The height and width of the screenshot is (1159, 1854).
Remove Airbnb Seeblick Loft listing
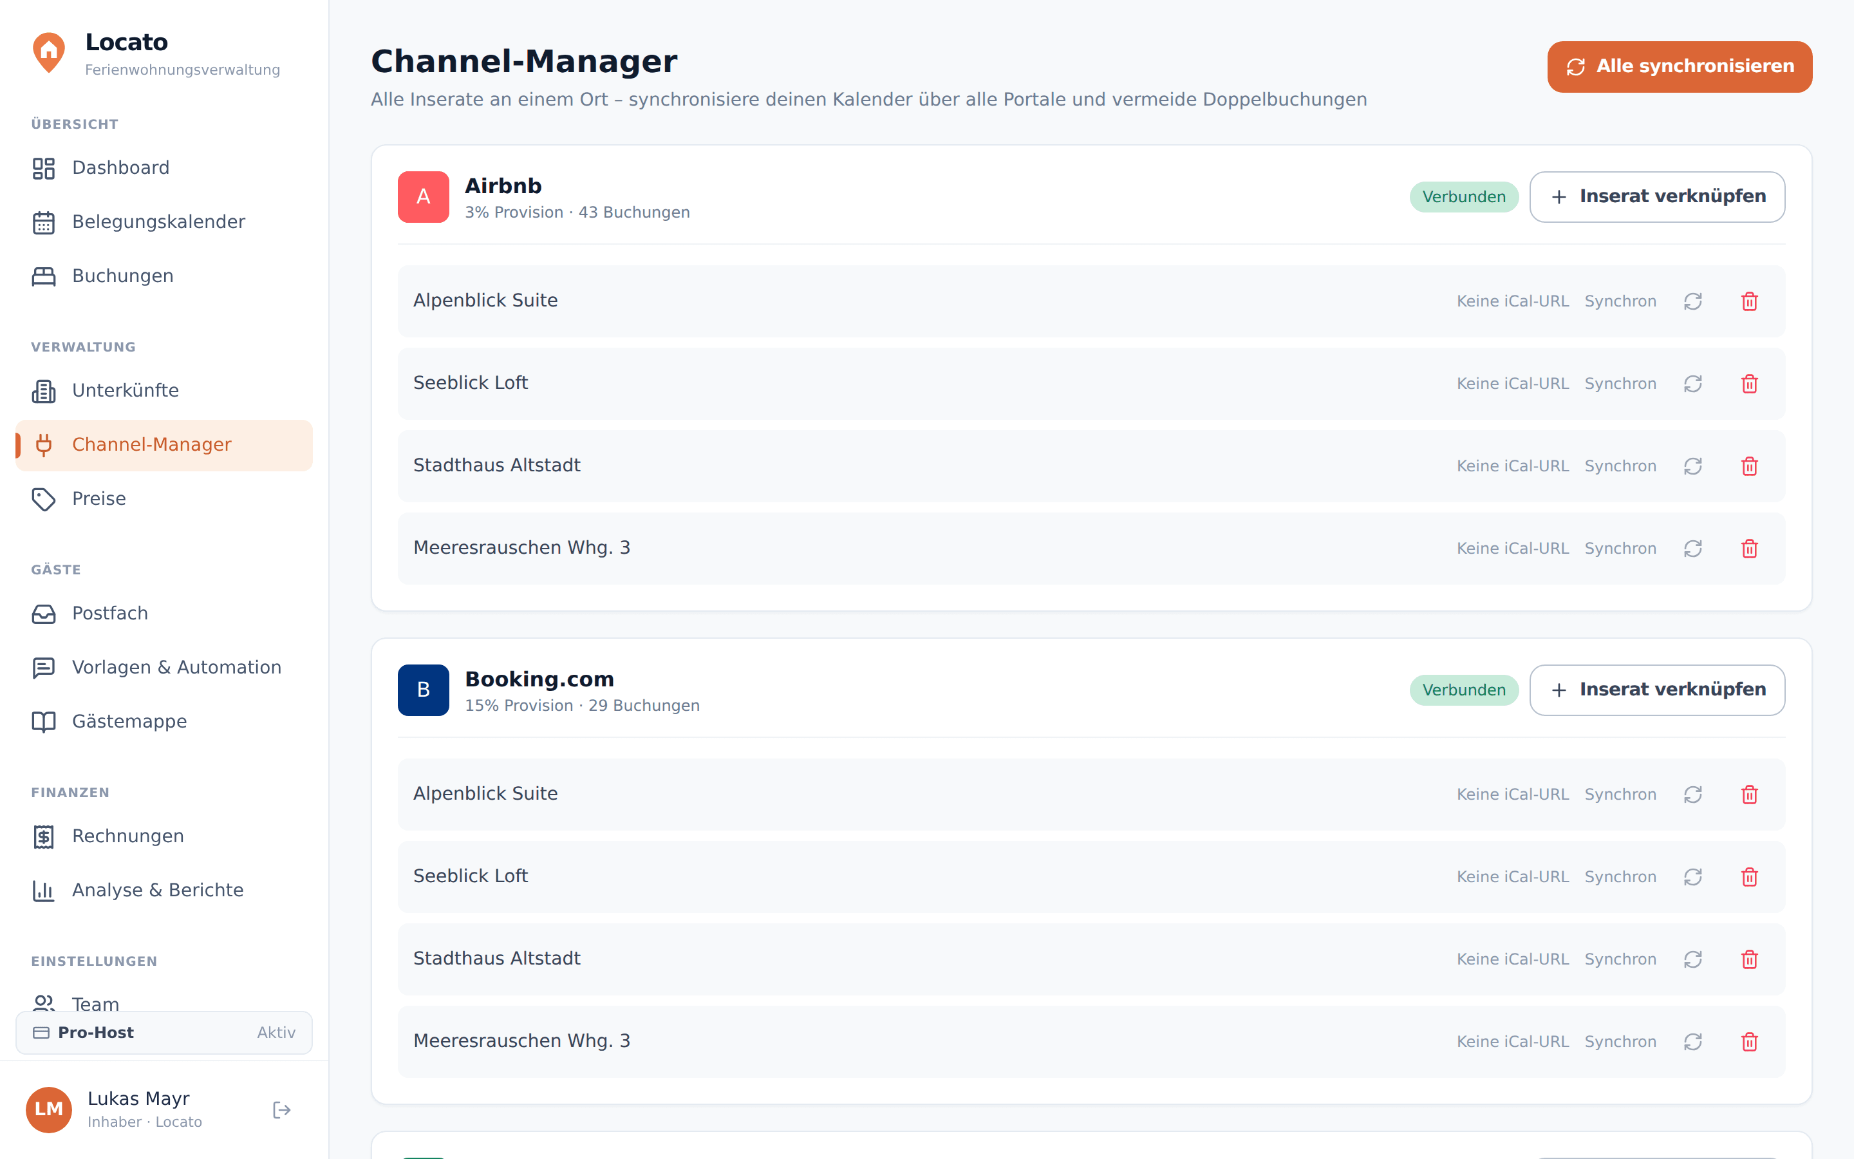tap(1749, 383)
